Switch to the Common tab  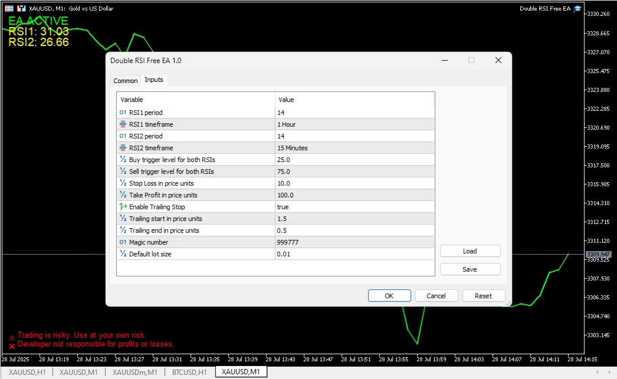126,81
